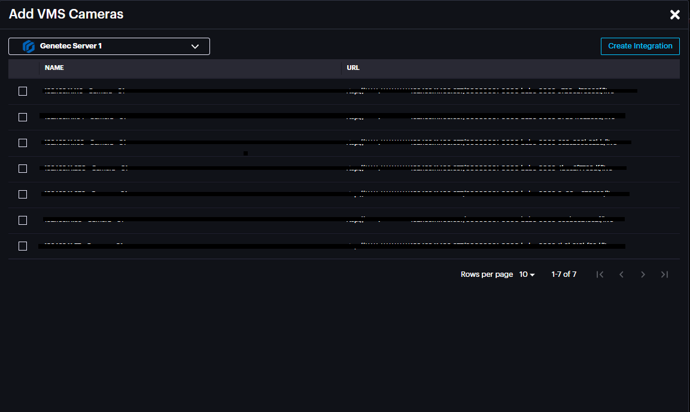
Task: Toggle the sixth camera row checkbox
Action: (x=23, y=221)
